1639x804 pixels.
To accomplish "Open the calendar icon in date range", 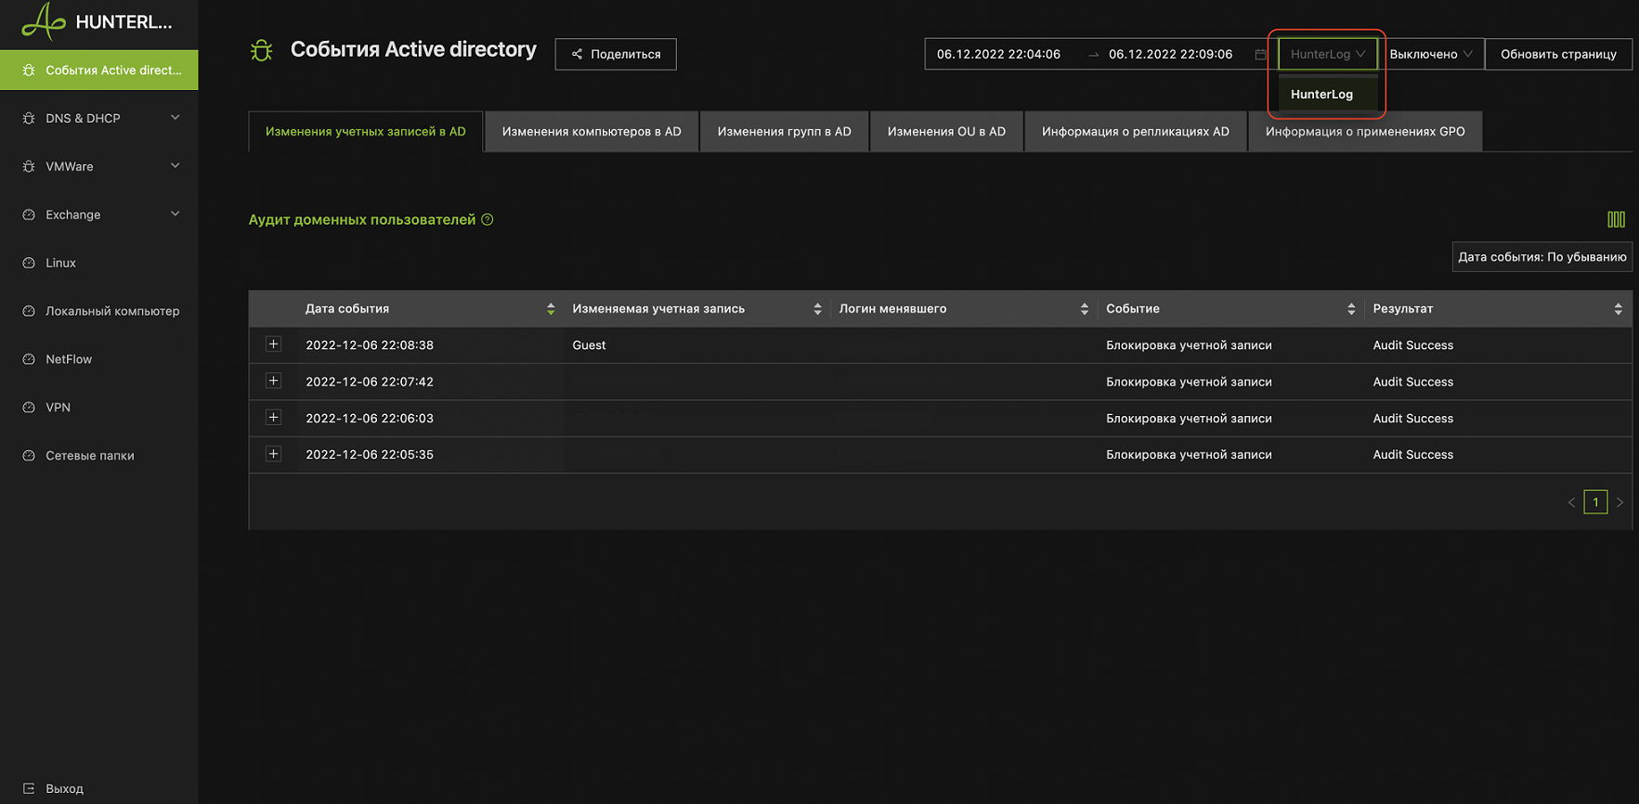I will coord(1260,54).
